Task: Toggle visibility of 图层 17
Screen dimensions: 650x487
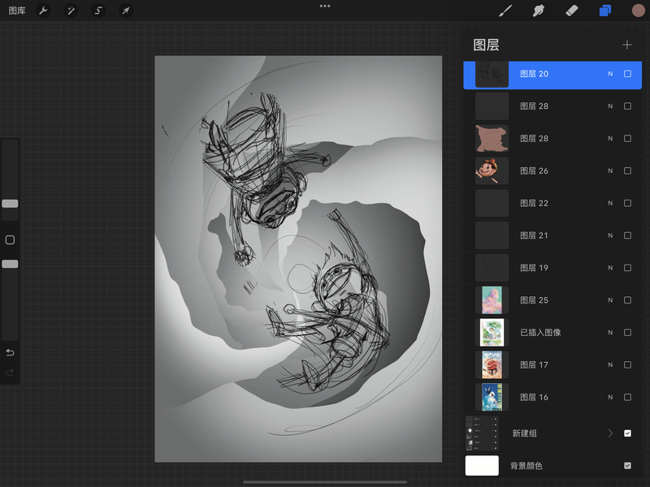Action: pos(627,364)
